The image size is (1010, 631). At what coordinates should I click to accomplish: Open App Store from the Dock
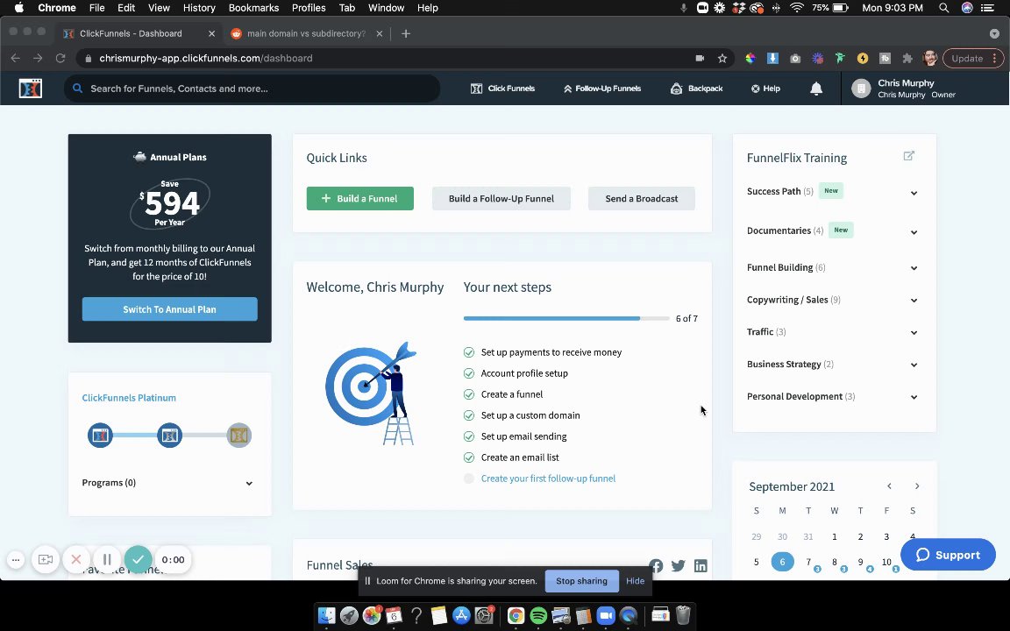point(461,615)
